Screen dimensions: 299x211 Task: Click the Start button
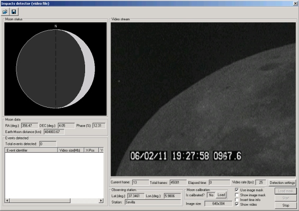[285, 198]
